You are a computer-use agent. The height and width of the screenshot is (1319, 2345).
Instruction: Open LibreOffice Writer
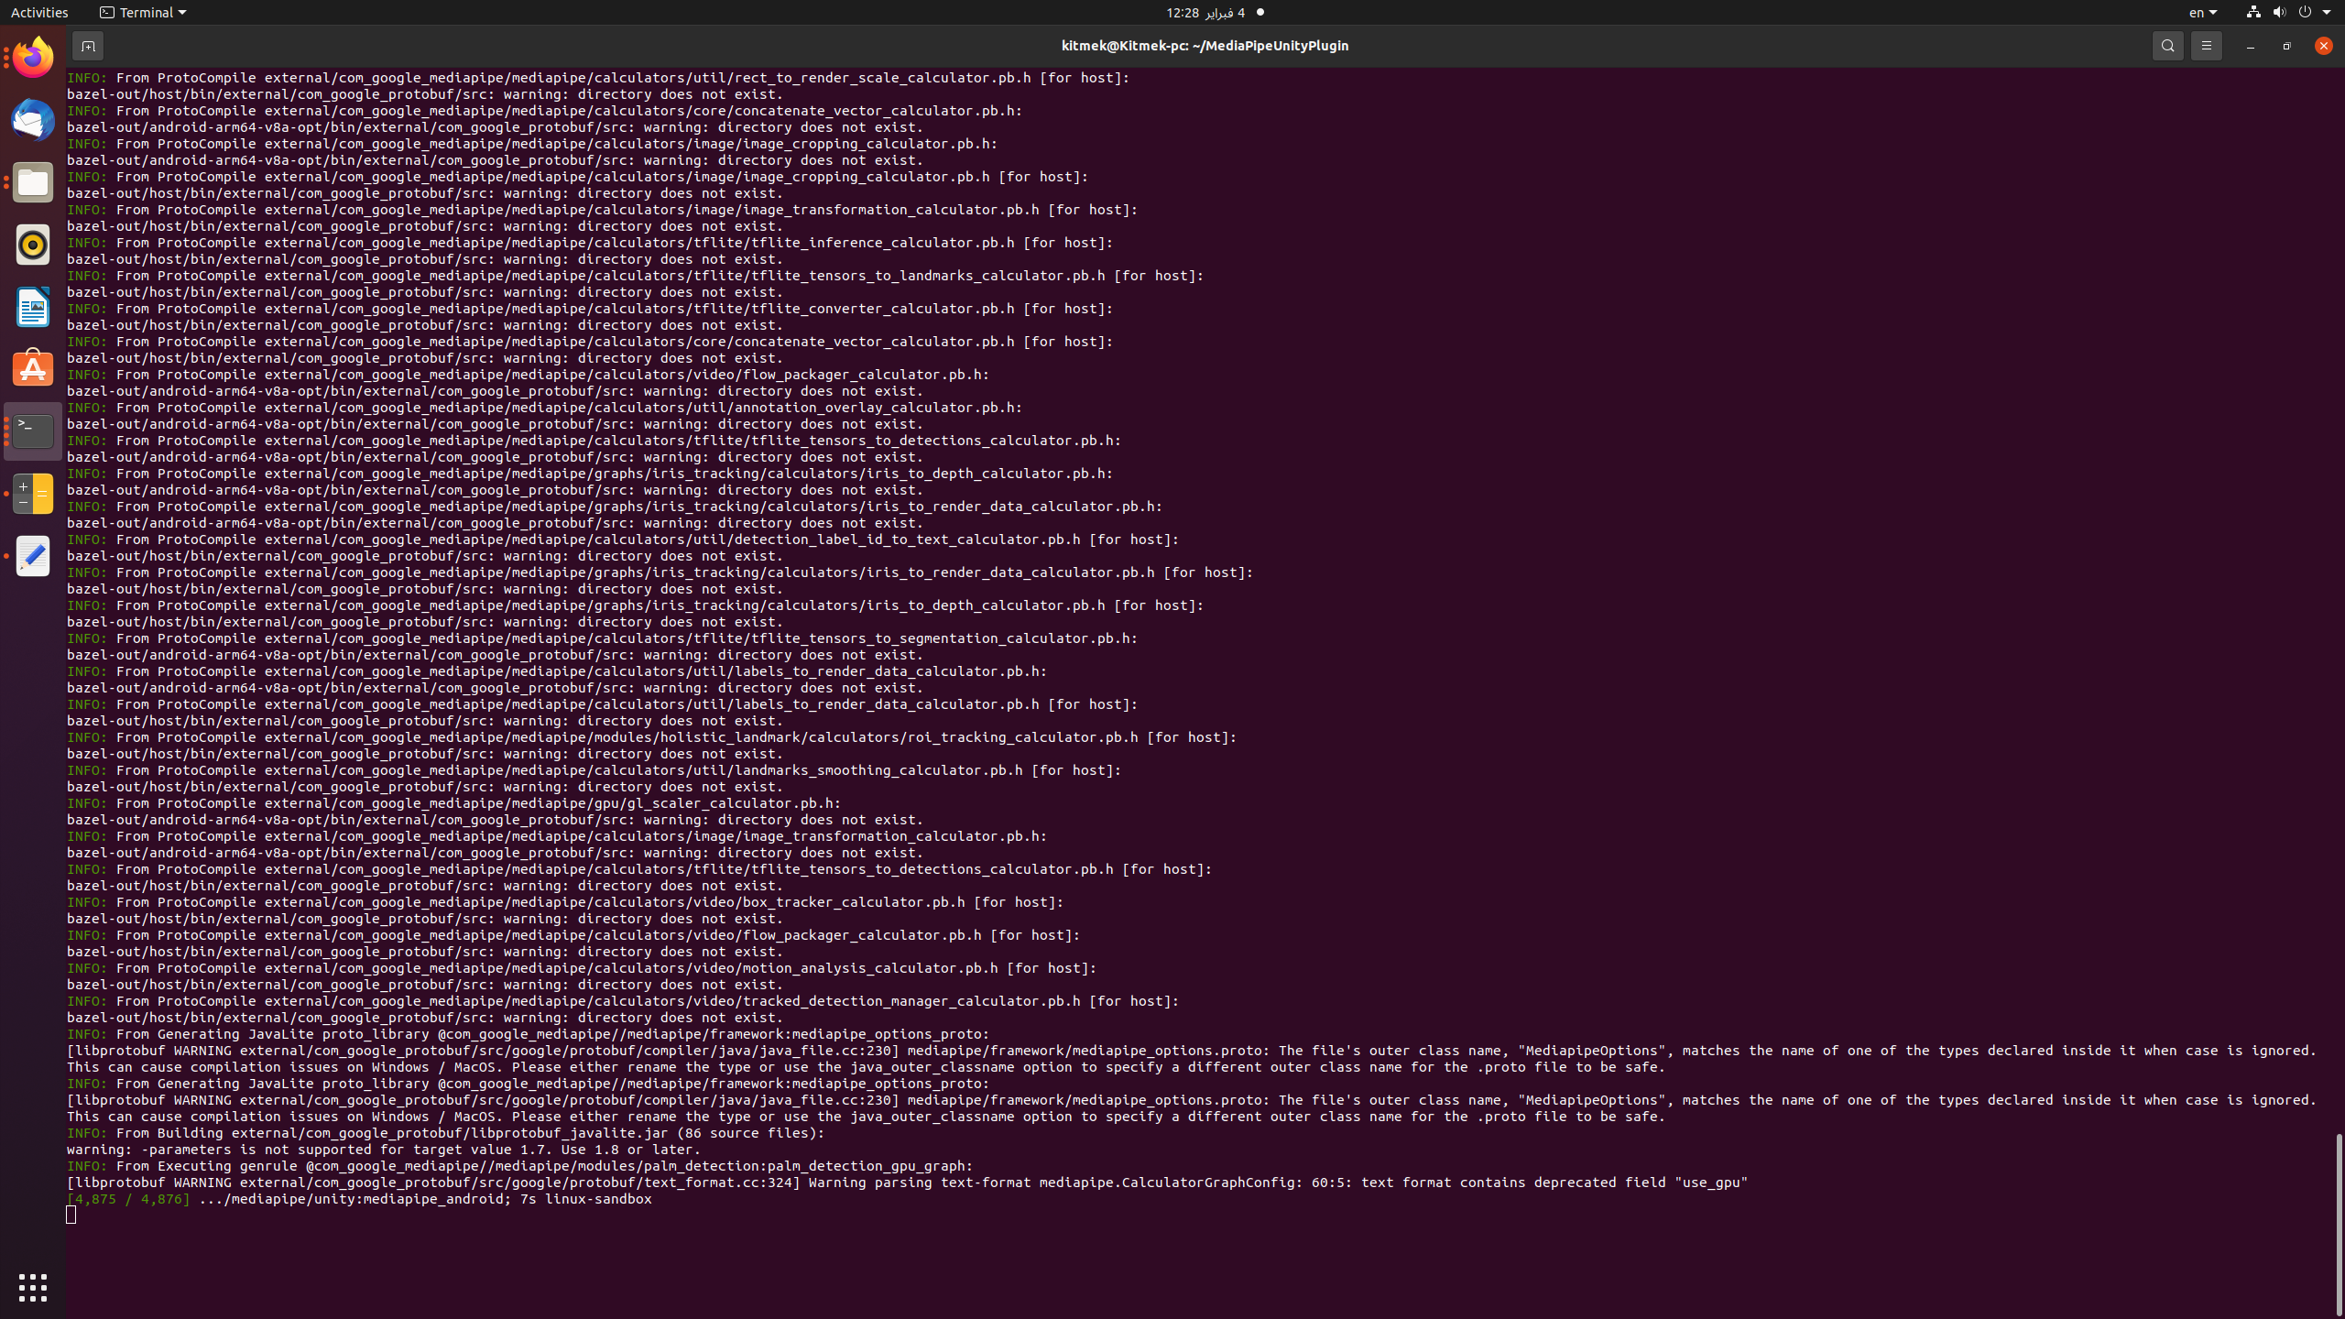(x=32, y=307)
